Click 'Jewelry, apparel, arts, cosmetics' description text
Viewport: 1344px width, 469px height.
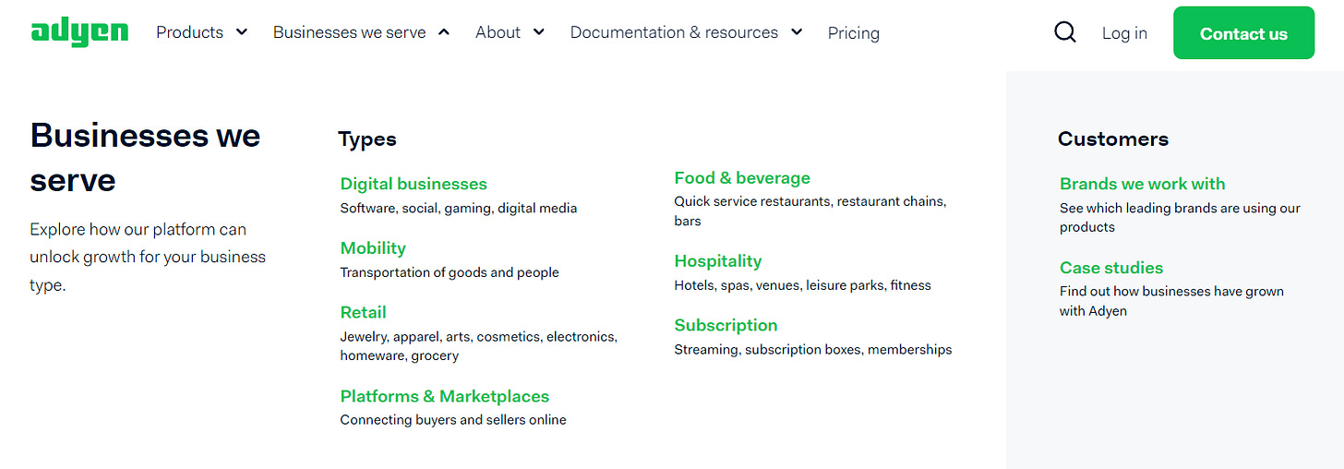tap(479, 346)
